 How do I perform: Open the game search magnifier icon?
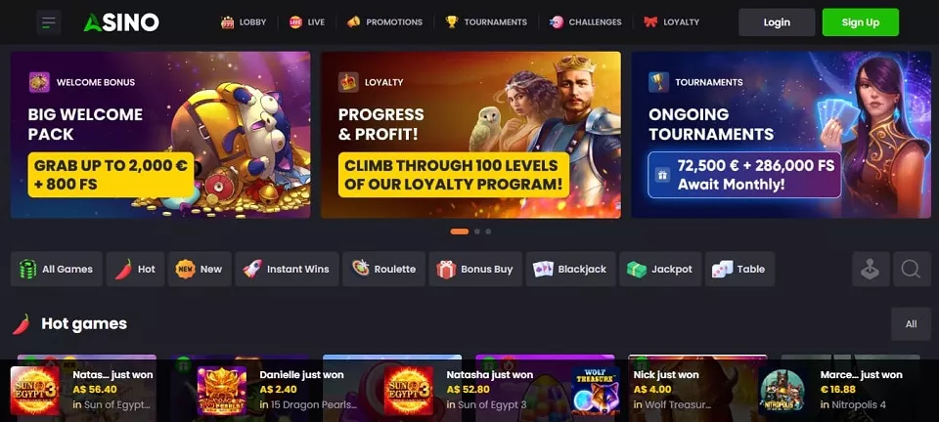[x=911, y=269]
